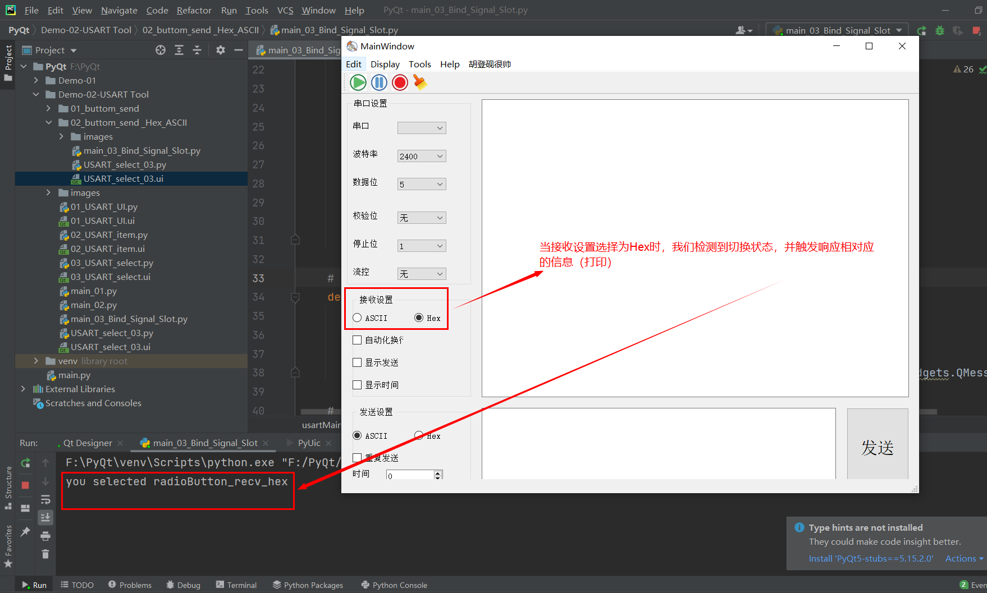Toggle the 自动化换行 checkbox
The image size is (987, 593).
tap(378, 340)
